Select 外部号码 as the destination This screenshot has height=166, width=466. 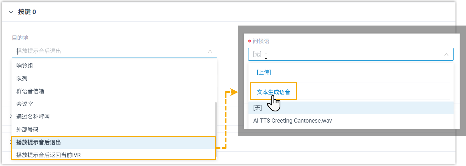click(27, 130)
